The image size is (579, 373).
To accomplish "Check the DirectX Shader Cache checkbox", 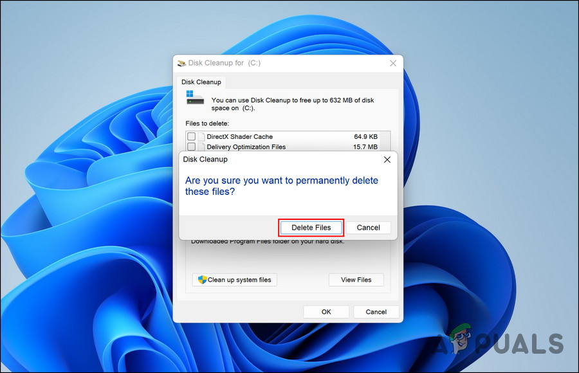I will click(x=191, y=136).
